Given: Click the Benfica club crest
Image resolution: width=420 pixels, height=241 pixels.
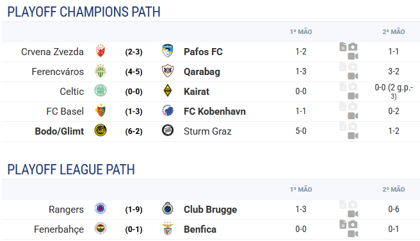Looking at the screenshot, I should (168, 229).
